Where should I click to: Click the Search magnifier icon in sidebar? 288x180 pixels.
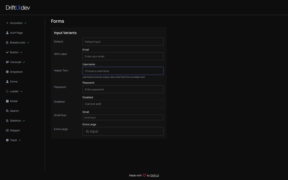point(7,111)
